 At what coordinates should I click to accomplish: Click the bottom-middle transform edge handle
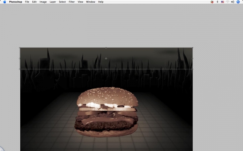(x=106, y=69)
